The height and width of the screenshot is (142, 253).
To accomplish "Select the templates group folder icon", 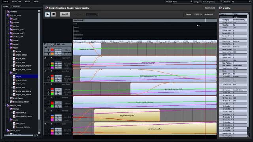I will pos(8,11).
